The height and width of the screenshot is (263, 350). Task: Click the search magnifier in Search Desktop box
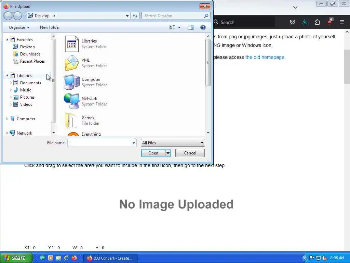[206, 16]
